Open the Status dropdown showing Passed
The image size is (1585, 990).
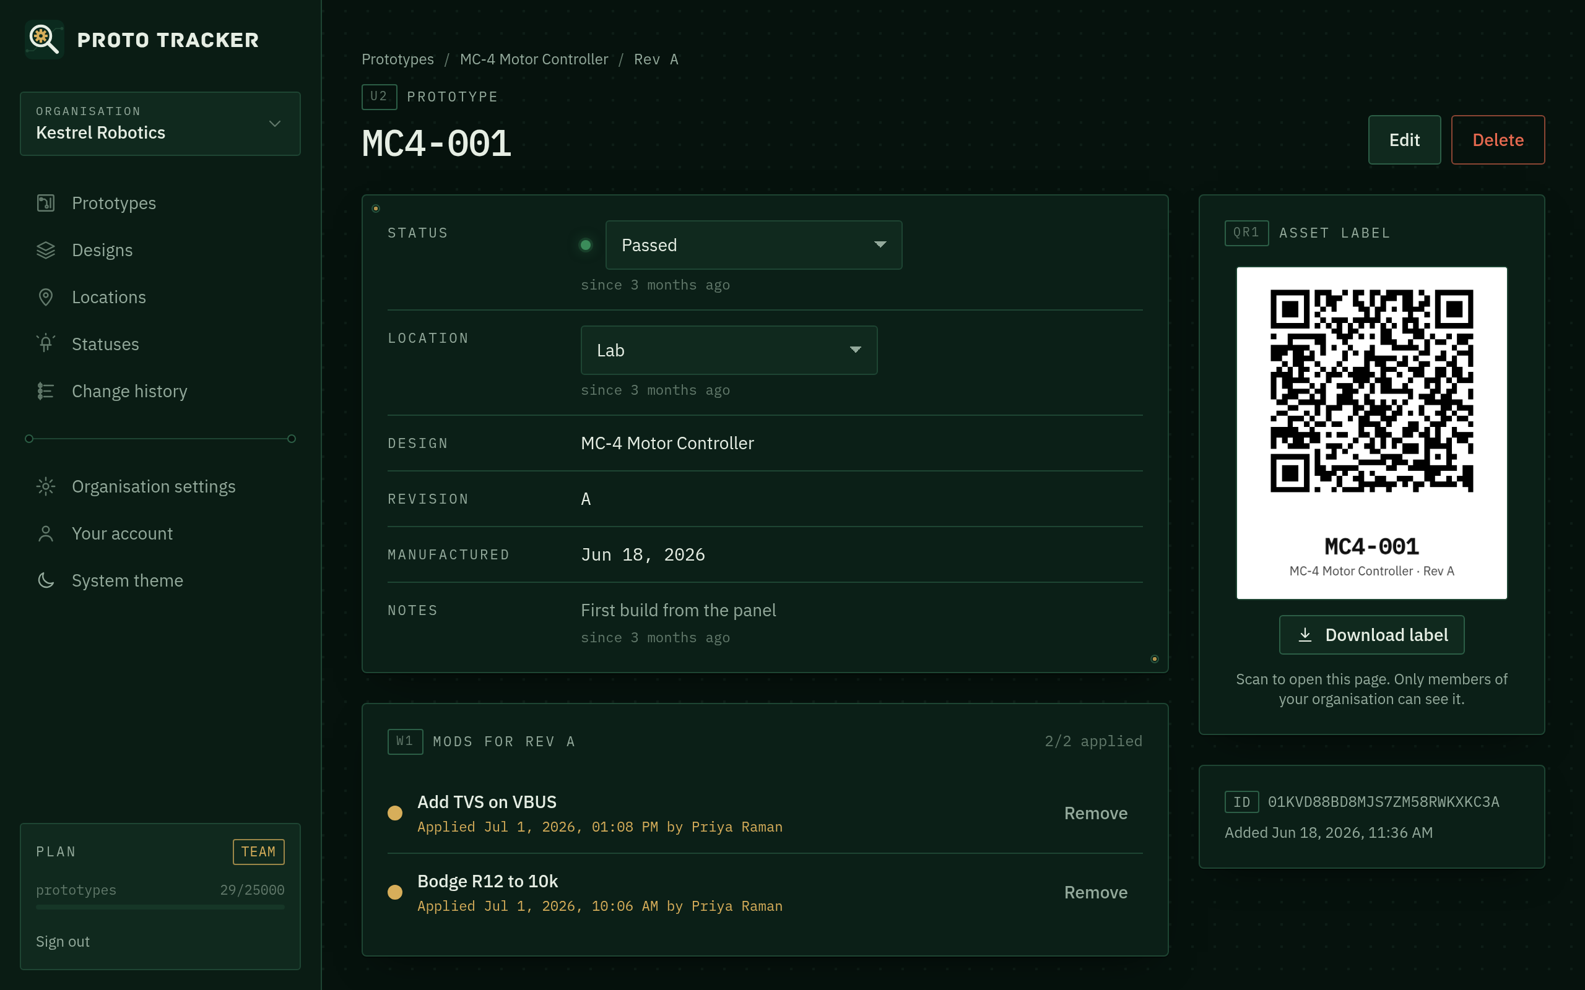click(754, 245)
